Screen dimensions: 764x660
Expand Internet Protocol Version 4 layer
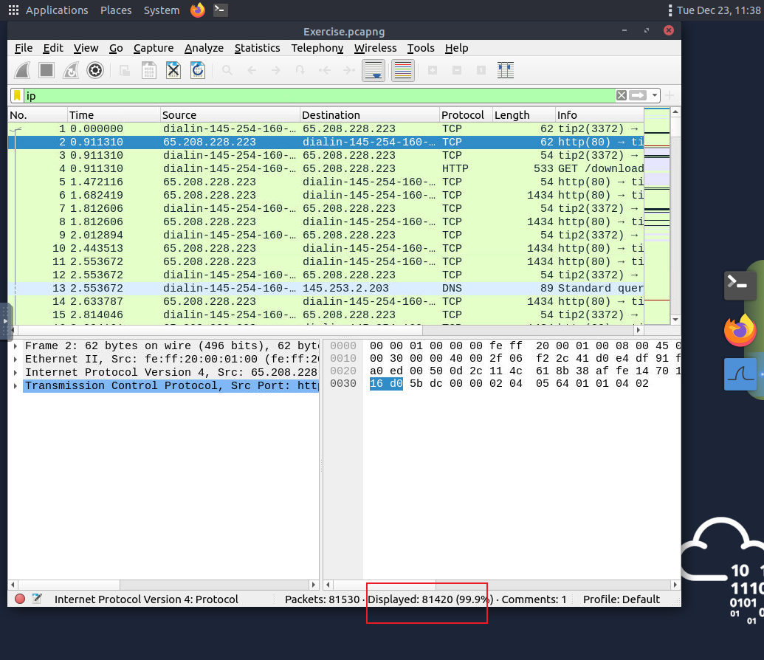coord(16,372)
